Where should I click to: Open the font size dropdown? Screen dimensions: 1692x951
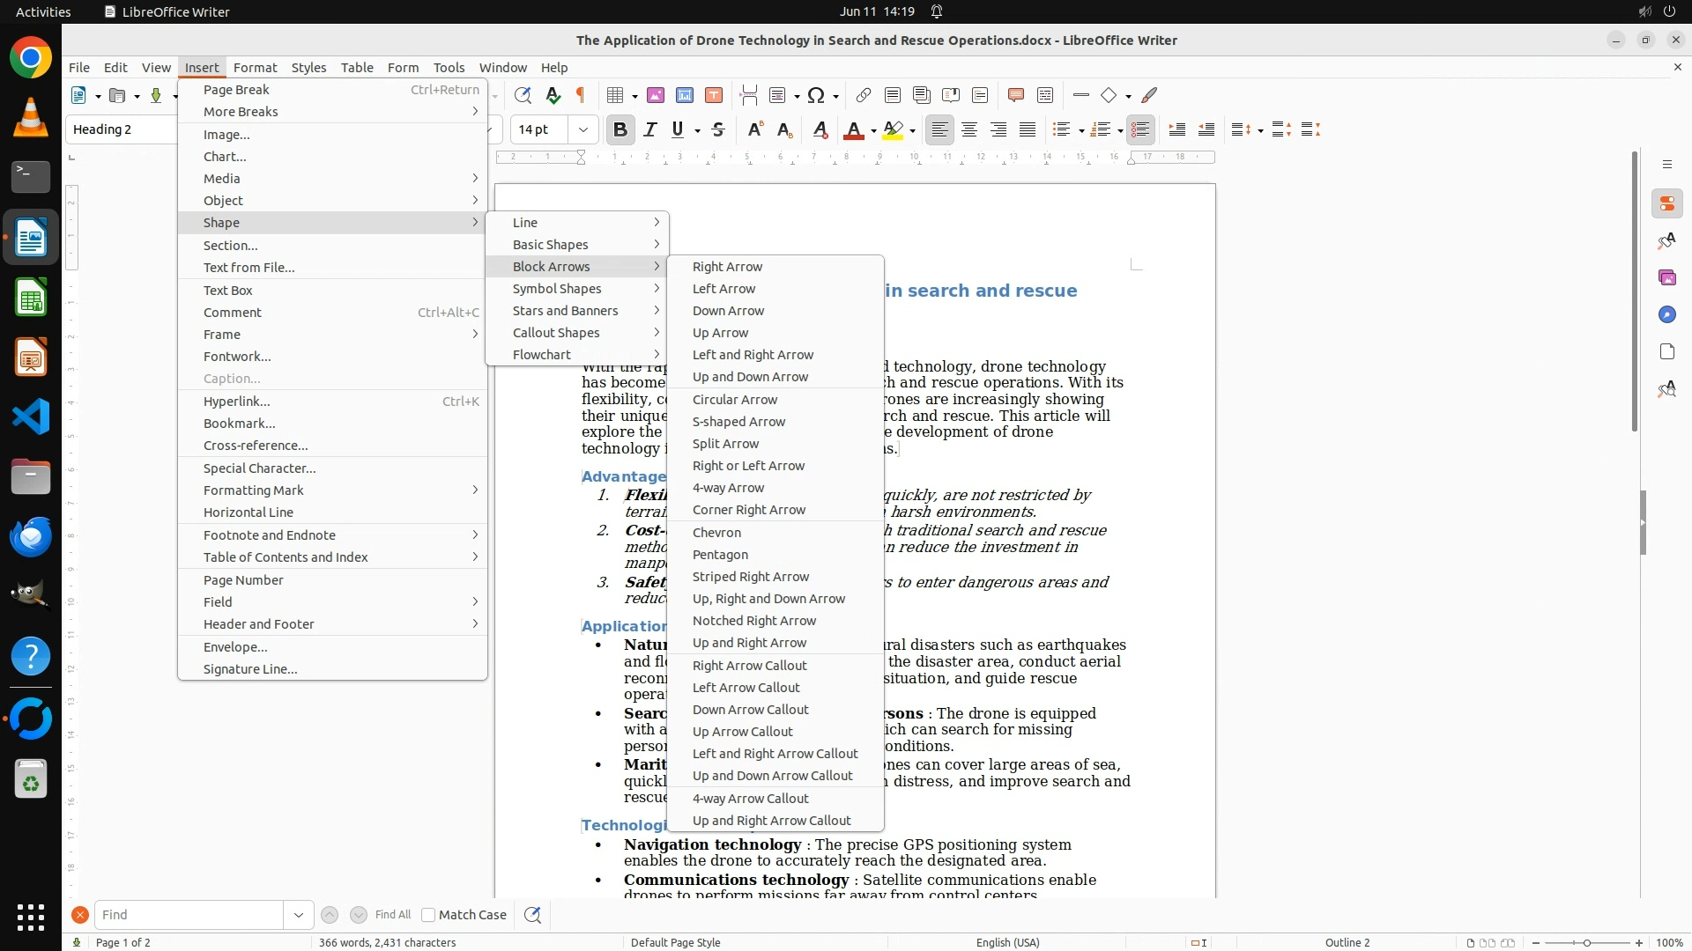click(583, 129)
